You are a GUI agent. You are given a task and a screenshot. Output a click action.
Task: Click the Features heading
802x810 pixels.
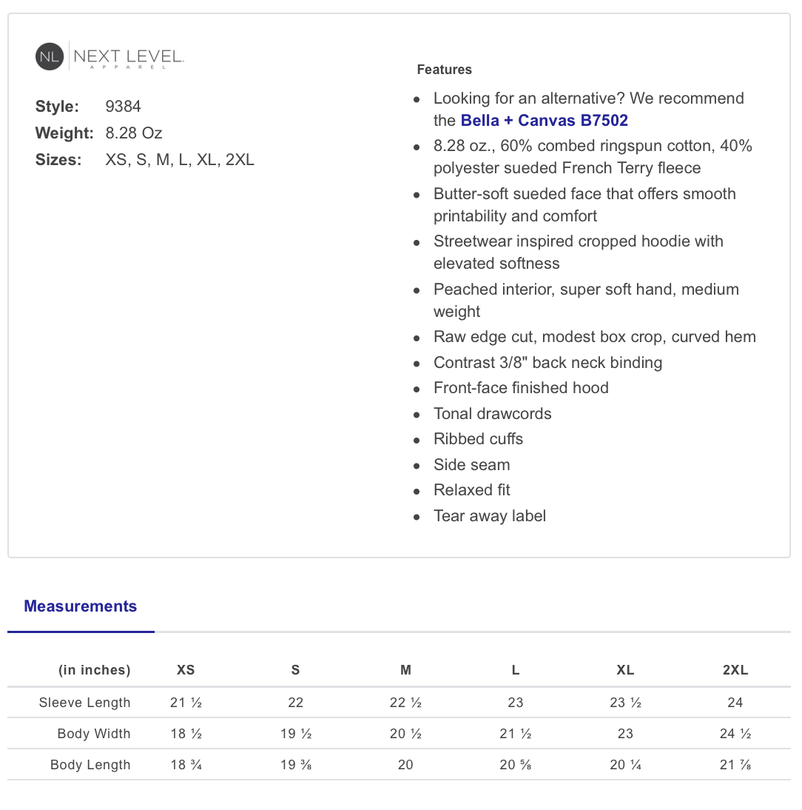tap(445, 70)
